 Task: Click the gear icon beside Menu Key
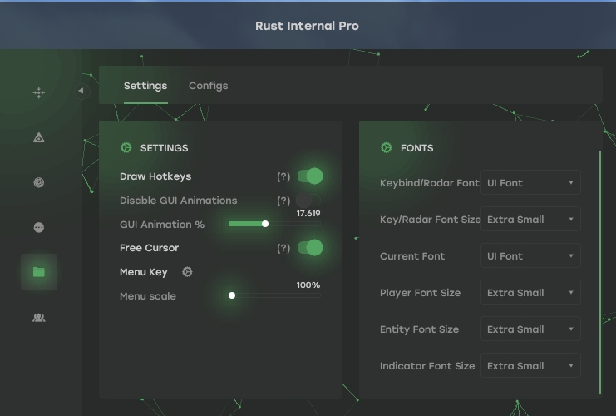(187, 272)
